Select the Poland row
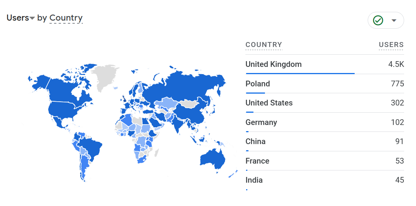The height and width of the screenshot is (206, 416). (258, 84)
